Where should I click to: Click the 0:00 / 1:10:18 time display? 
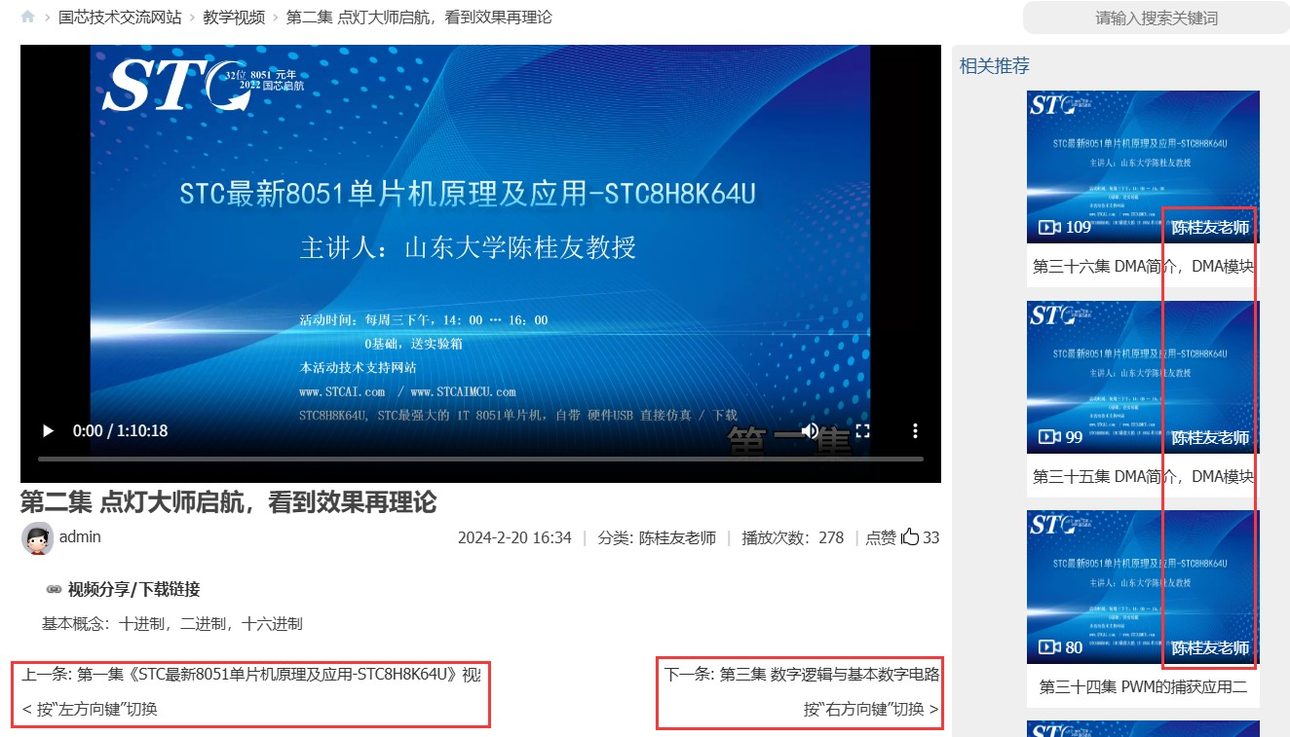tap(120, 430)
